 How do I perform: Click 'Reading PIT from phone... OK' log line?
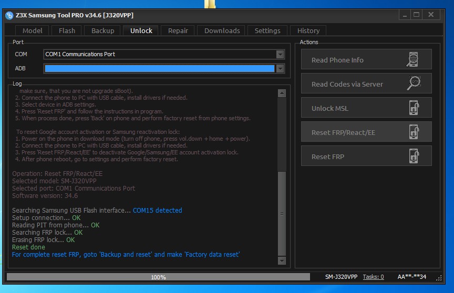pos(56,225)
